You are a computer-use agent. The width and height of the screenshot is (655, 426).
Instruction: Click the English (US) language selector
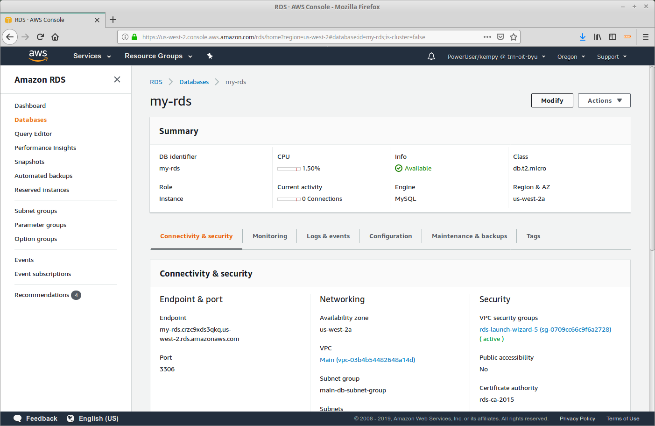pos(99,419)
